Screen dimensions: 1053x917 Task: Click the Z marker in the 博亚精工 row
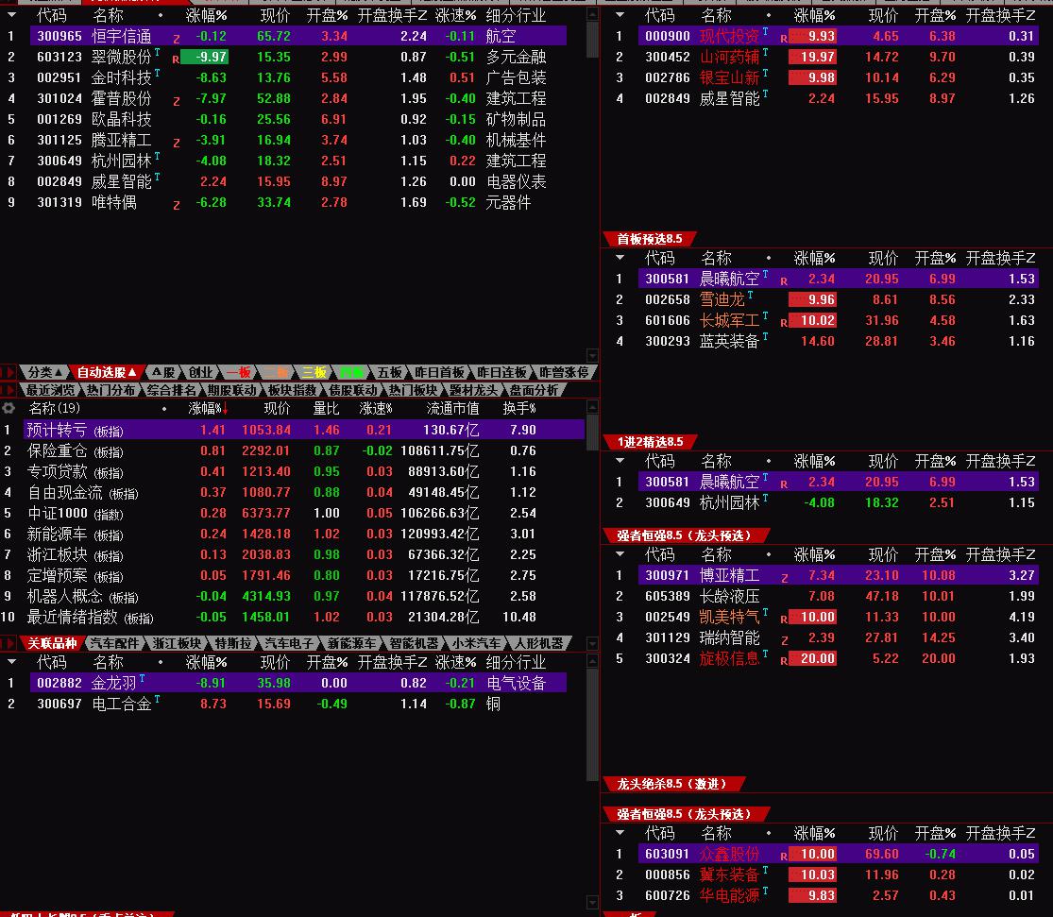(x=784, y=578)
